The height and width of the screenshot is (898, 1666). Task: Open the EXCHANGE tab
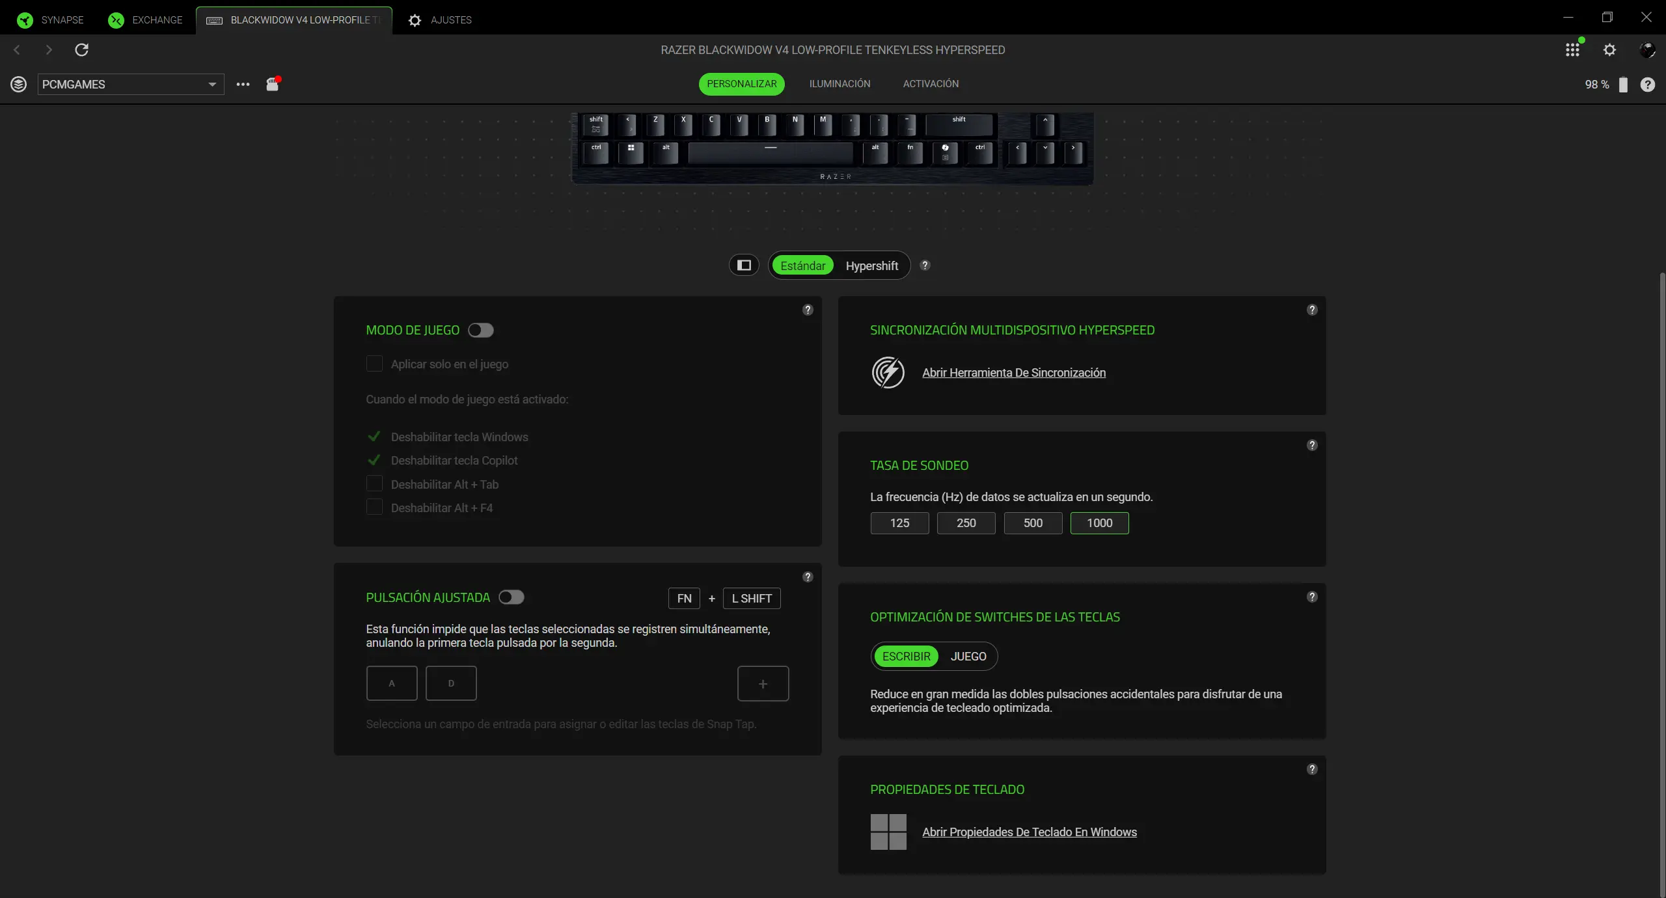[146, 20]
